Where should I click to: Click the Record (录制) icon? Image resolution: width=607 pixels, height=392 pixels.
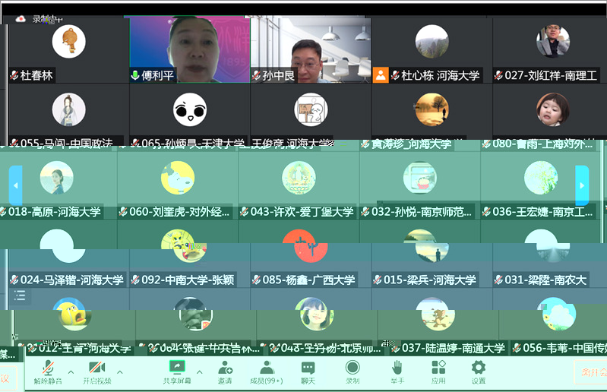[353, 370]
